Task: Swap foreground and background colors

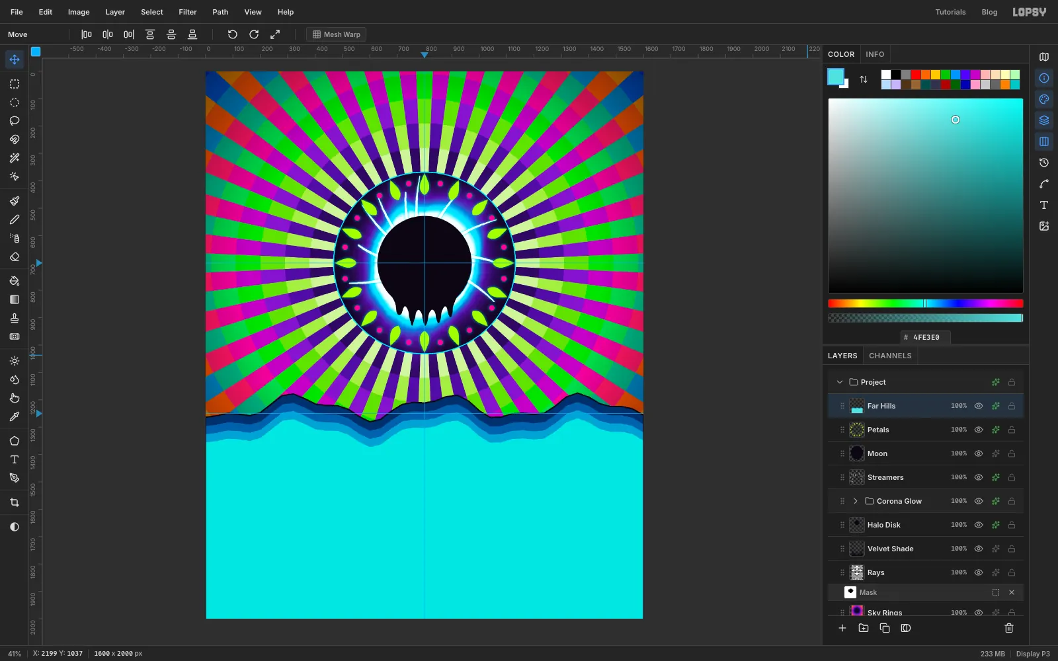Action: [864, 79]
